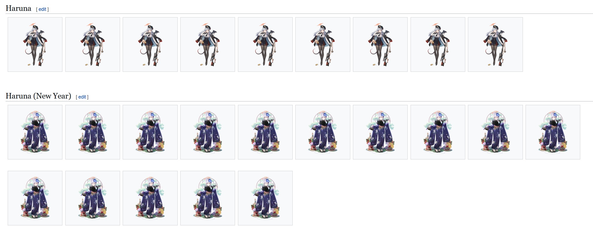Viewport: 593px width, 245px height.
Task: View eighth Haruna (New Year) thumbnail in top row
Action: click(438, 132)
